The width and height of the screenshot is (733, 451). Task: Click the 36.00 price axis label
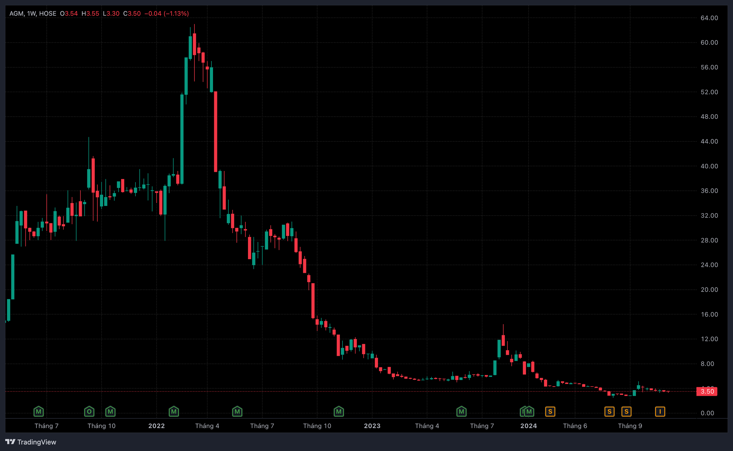(x=709, y=191)
